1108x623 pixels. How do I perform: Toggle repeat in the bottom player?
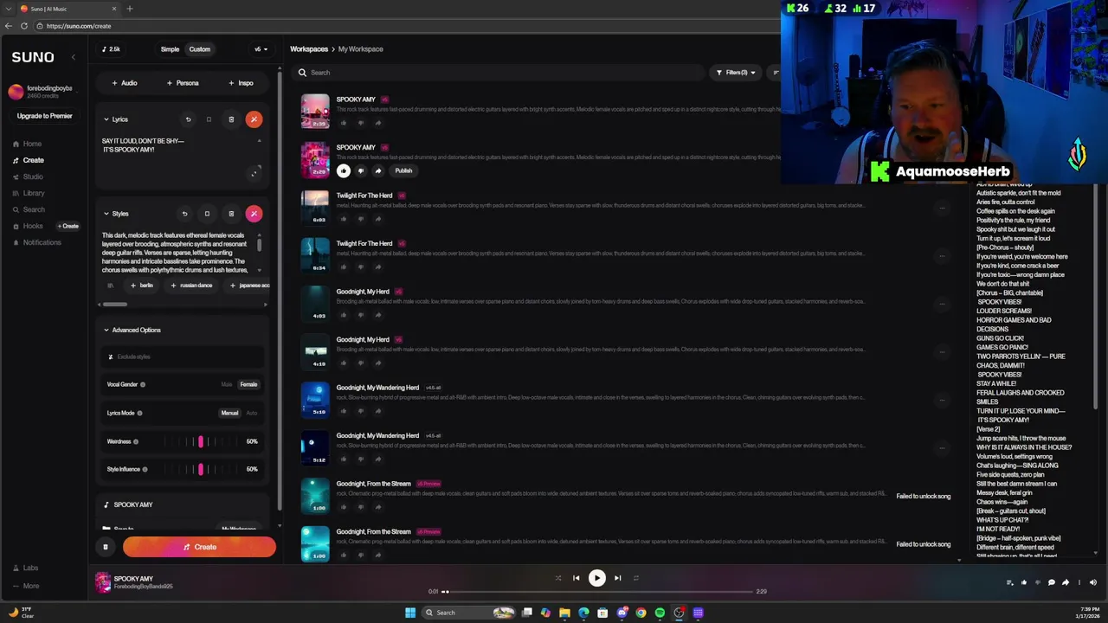[636, 578]
